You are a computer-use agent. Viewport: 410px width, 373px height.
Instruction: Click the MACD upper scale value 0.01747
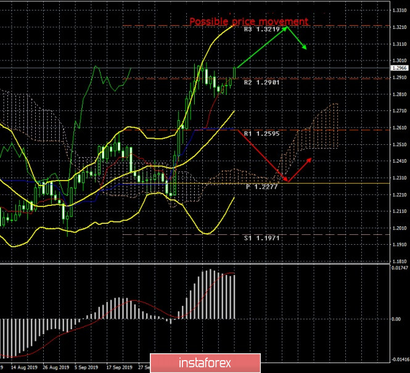pos(400,268)
